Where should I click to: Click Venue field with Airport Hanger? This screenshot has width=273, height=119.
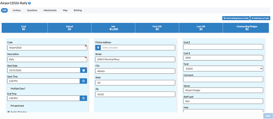pos(223,90)
